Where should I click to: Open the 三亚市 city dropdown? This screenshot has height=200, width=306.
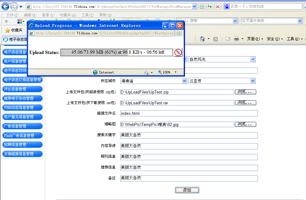(222, 81)
